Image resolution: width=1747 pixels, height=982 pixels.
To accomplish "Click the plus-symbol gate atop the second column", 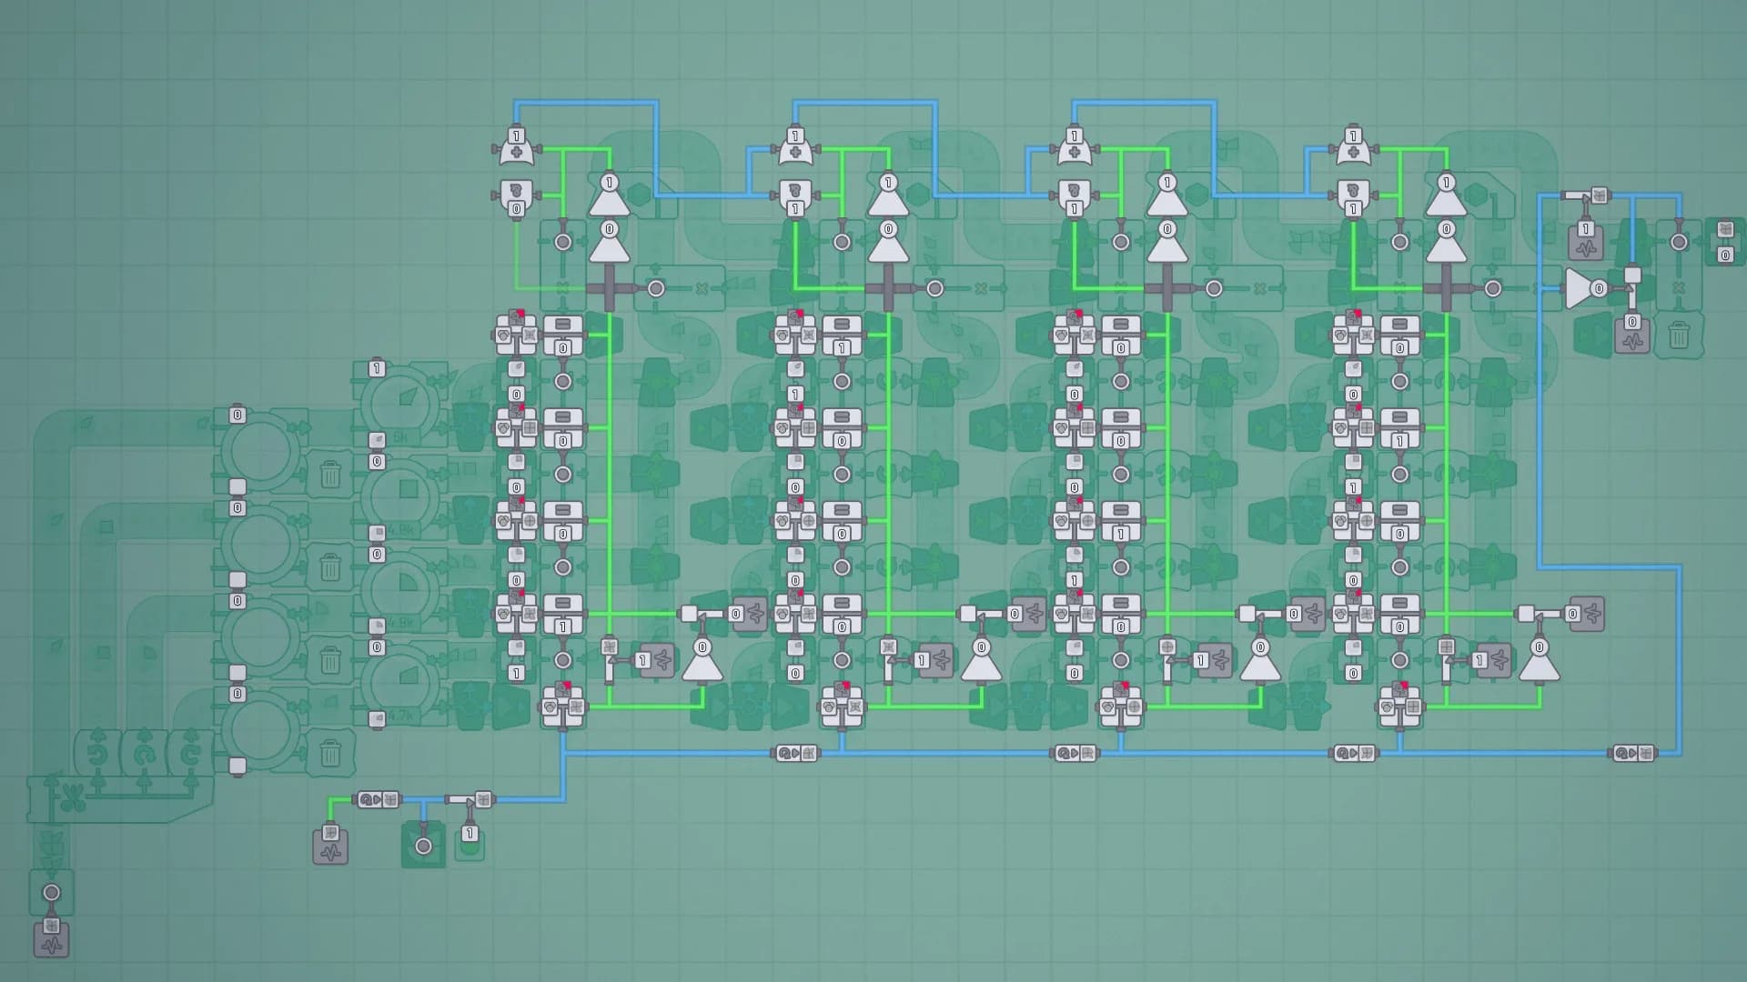I will point(795,145).
